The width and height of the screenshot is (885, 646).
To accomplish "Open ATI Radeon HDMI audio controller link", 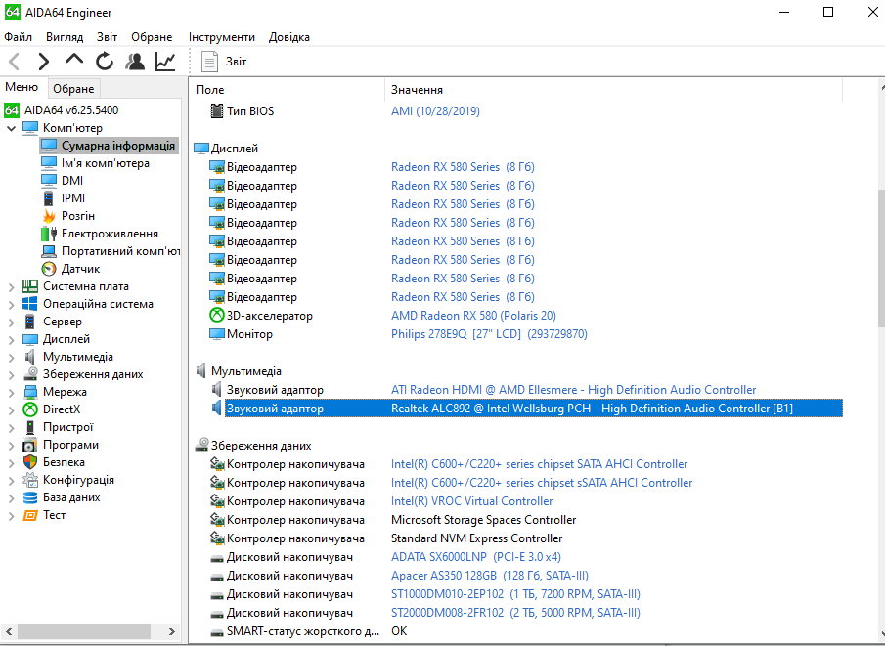I will tap(573, 390).
